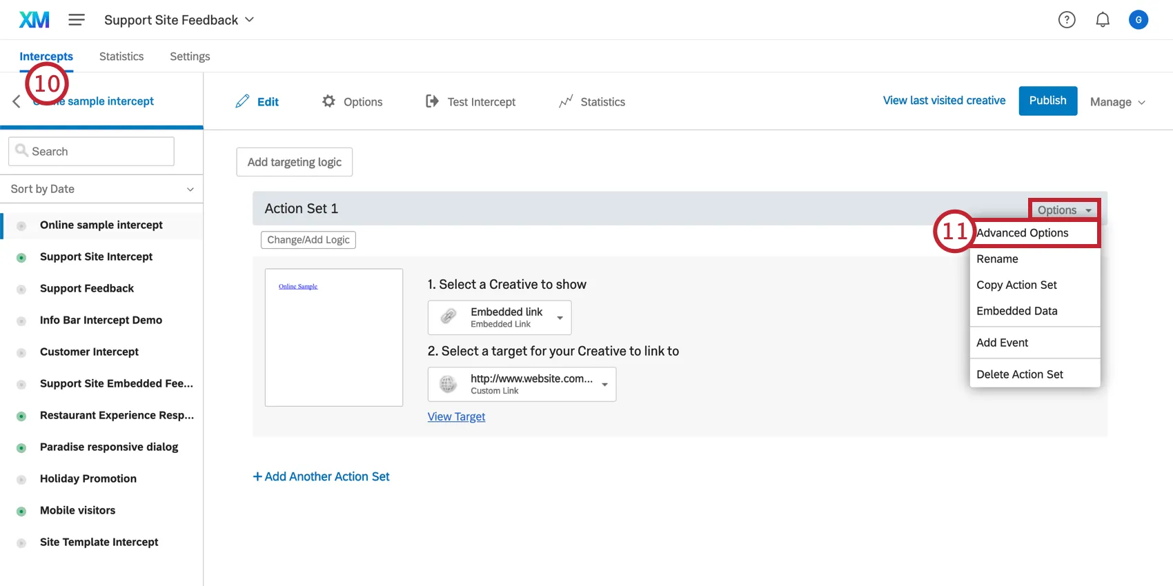This screenshot has width=1173, height=586.
Task: Click the user account avatar
Action: click(1138, 20)
